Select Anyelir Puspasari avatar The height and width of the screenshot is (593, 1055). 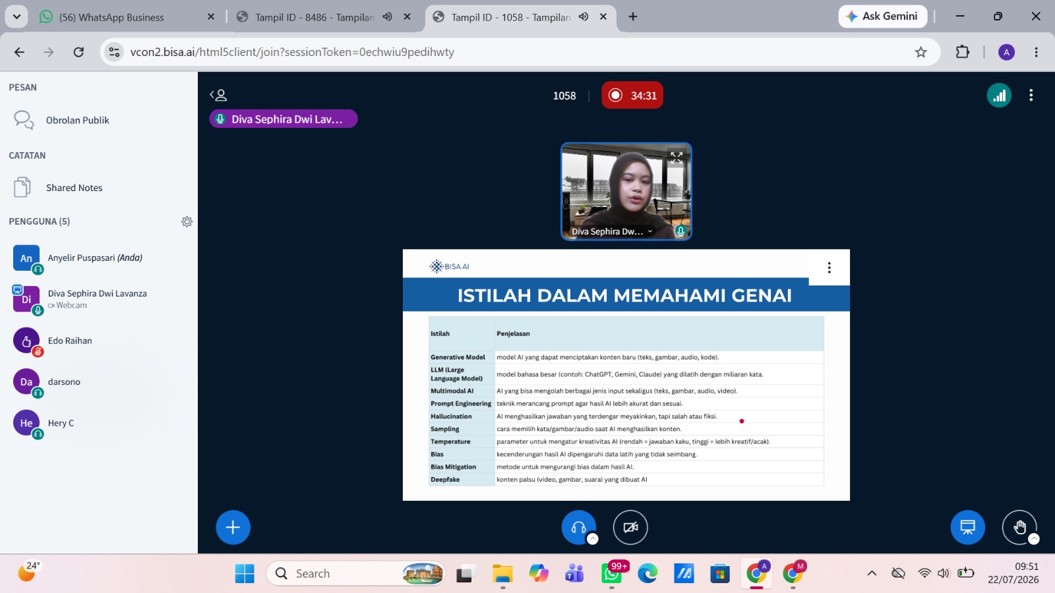point(26,258)
